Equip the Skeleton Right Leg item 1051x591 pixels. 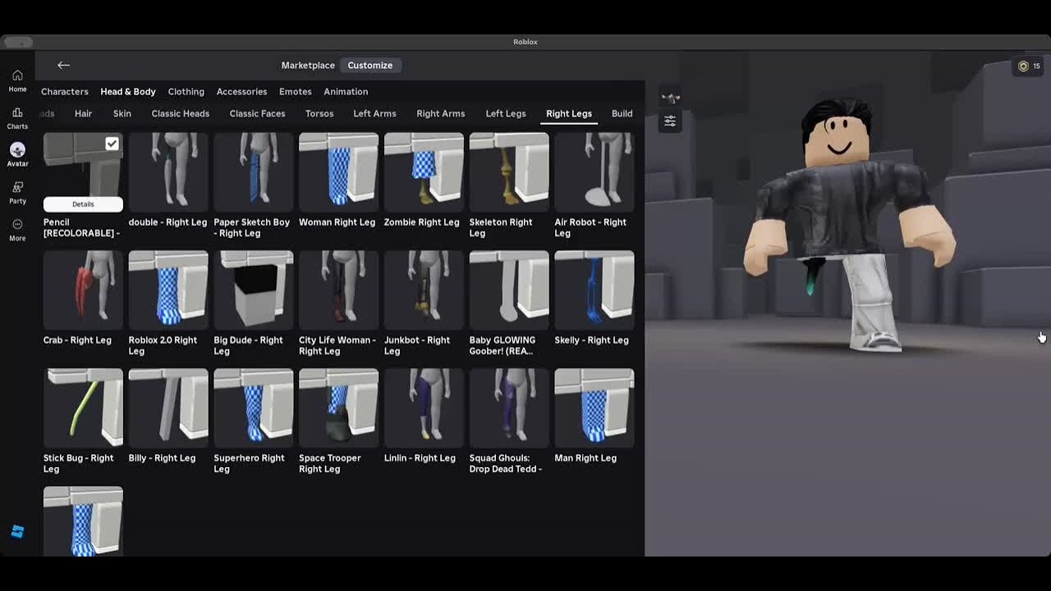(509, 172)
